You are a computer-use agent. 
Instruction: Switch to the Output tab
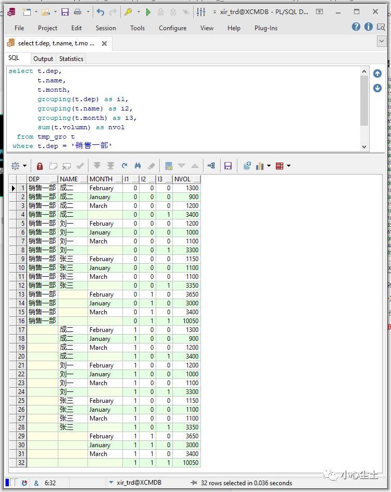point(43,59)
